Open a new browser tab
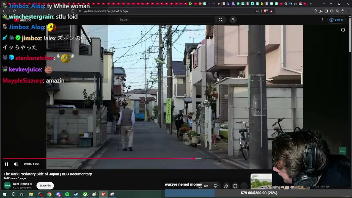The image size is (352, 198). pos(311,4)
